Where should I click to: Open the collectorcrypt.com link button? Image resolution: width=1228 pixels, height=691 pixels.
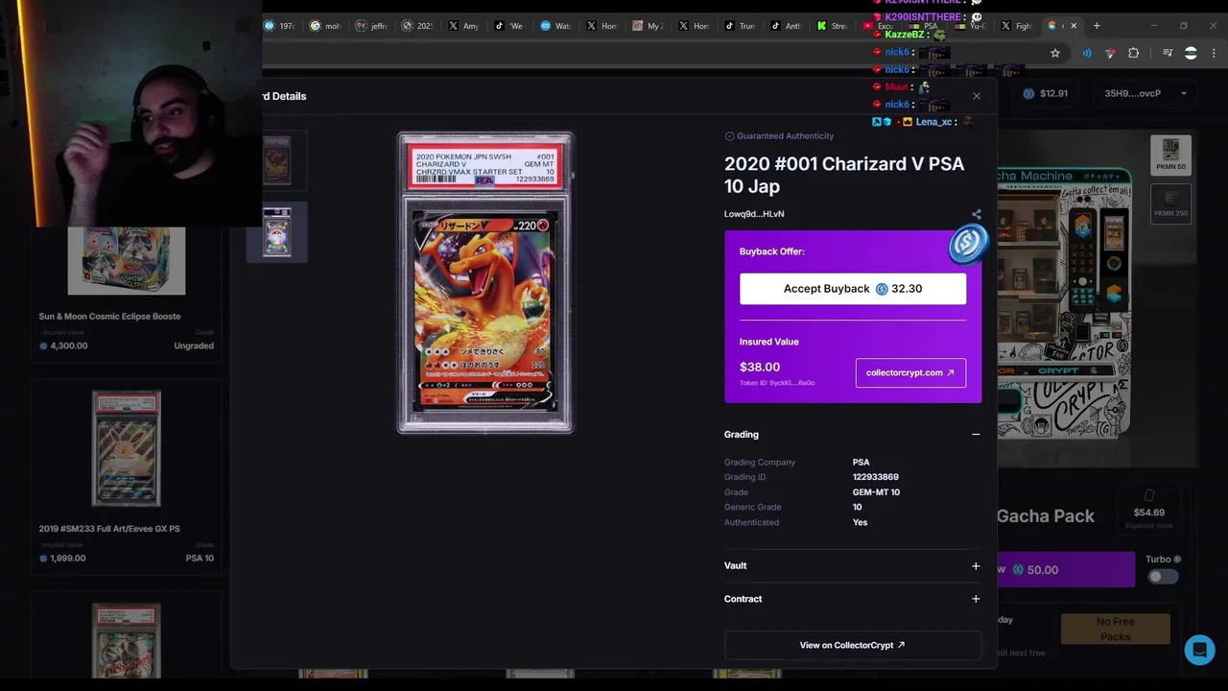[x=910, y=372]
